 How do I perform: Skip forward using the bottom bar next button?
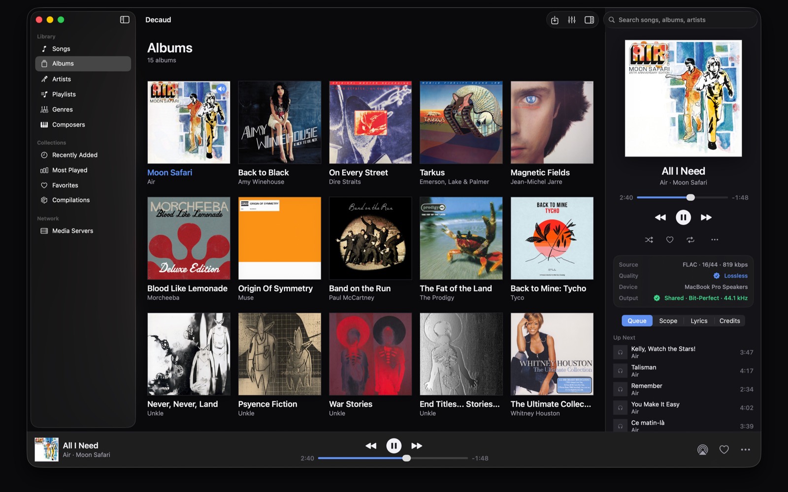click(x=417, y=446)
